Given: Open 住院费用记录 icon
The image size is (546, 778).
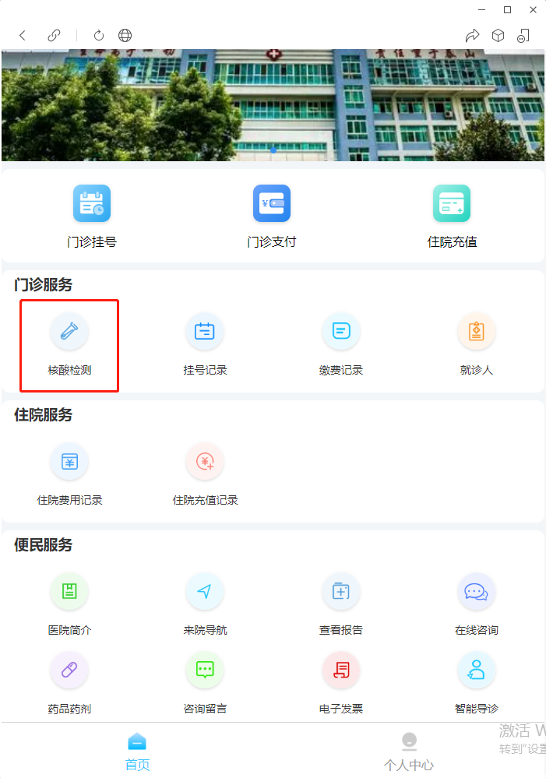Looking at the screenshot, I should point(69,462).
